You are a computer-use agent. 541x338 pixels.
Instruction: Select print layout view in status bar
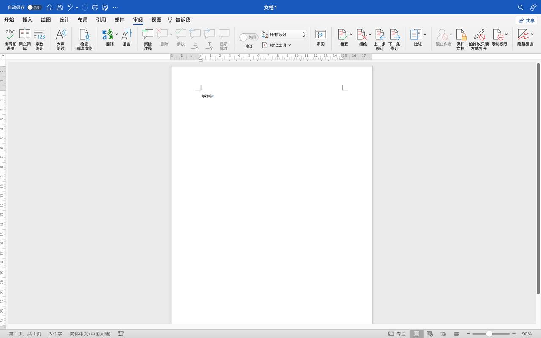click(x=416, y=334)
